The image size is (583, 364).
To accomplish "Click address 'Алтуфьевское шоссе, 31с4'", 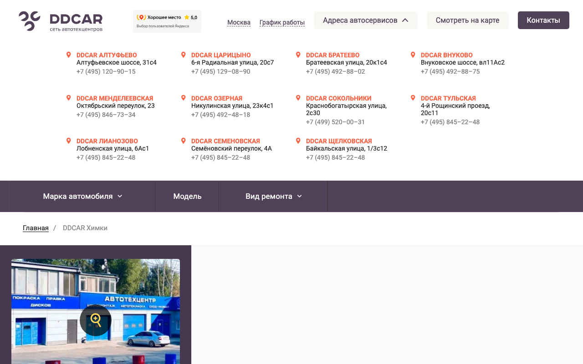I will click(117, 62).
